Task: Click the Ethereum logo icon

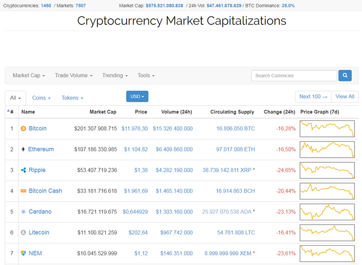Action: (23, 149)
